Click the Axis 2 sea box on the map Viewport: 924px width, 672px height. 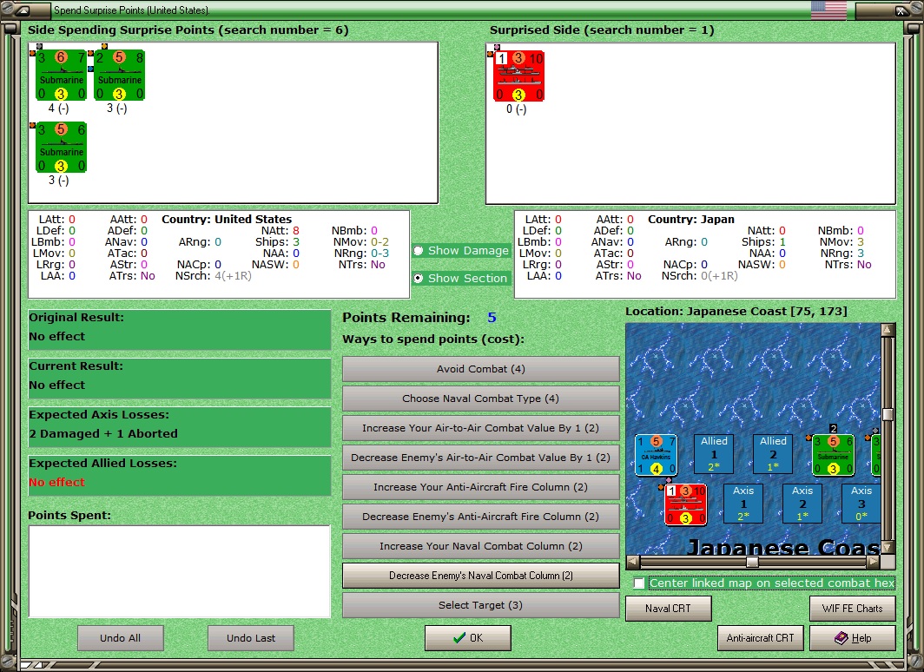(802, 504)
